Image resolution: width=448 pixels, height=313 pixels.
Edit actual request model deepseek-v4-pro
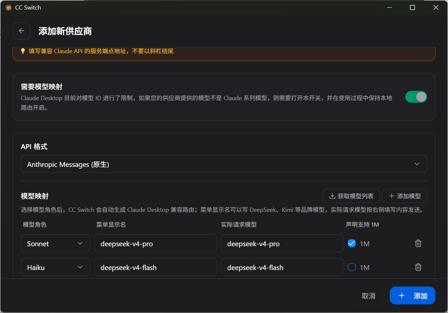tap(282, 243)
